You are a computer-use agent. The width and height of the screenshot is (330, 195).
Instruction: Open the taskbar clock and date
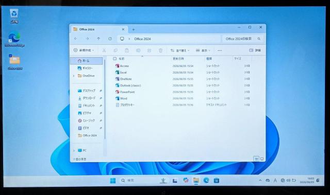tap(307, 180)
